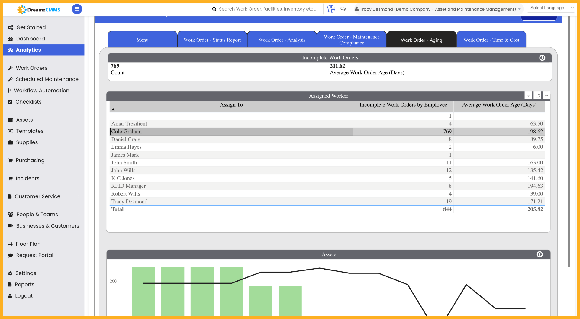Go to Analytics in the sidebar
580x319 pixels.
tap(44, 50)
